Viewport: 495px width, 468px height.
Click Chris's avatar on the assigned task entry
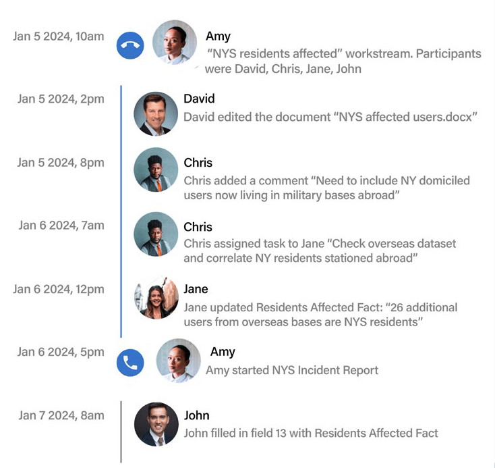pos(156,234)
